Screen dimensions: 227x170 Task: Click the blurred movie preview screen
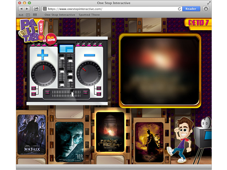coord(160,70)
